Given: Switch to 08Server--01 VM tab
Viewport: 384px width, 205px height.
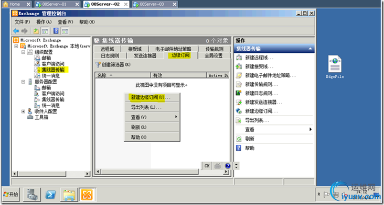Looking at the screenshot, I should pyautogui.click(x=58, y=4).
